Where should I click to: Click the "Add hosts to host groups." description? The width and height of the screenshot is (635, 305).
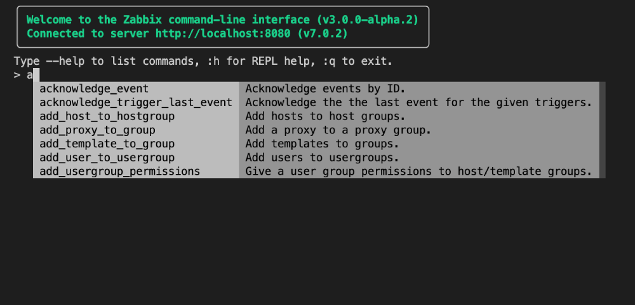point(325,116)
